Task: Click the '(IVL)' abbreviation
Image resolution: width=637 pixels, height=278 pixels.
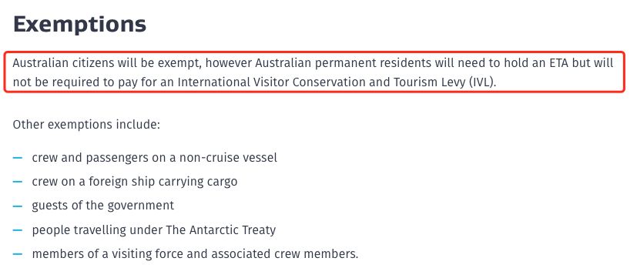Action: [482, 82]
